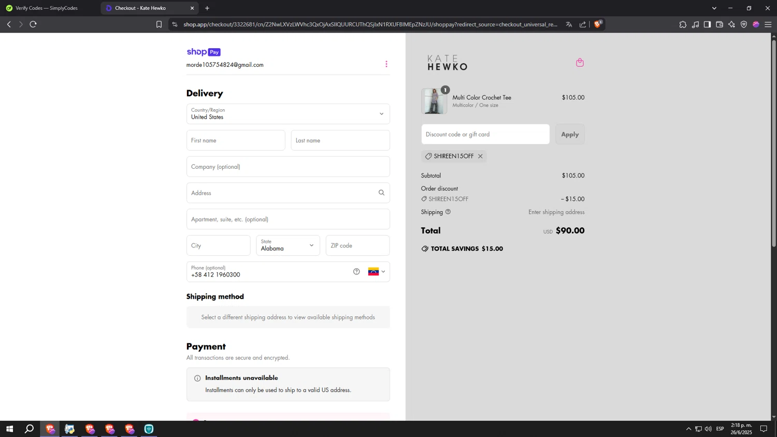Open the State dropdown showing Alabama
Screen dimensions: 777x437
point(288,245)
